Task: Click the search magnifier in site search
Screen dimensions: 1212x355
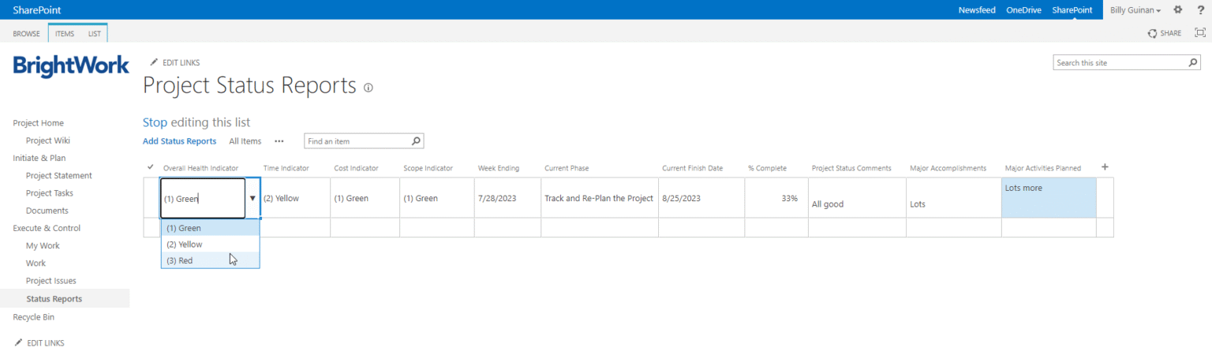Action: [x=1193, y=62]
